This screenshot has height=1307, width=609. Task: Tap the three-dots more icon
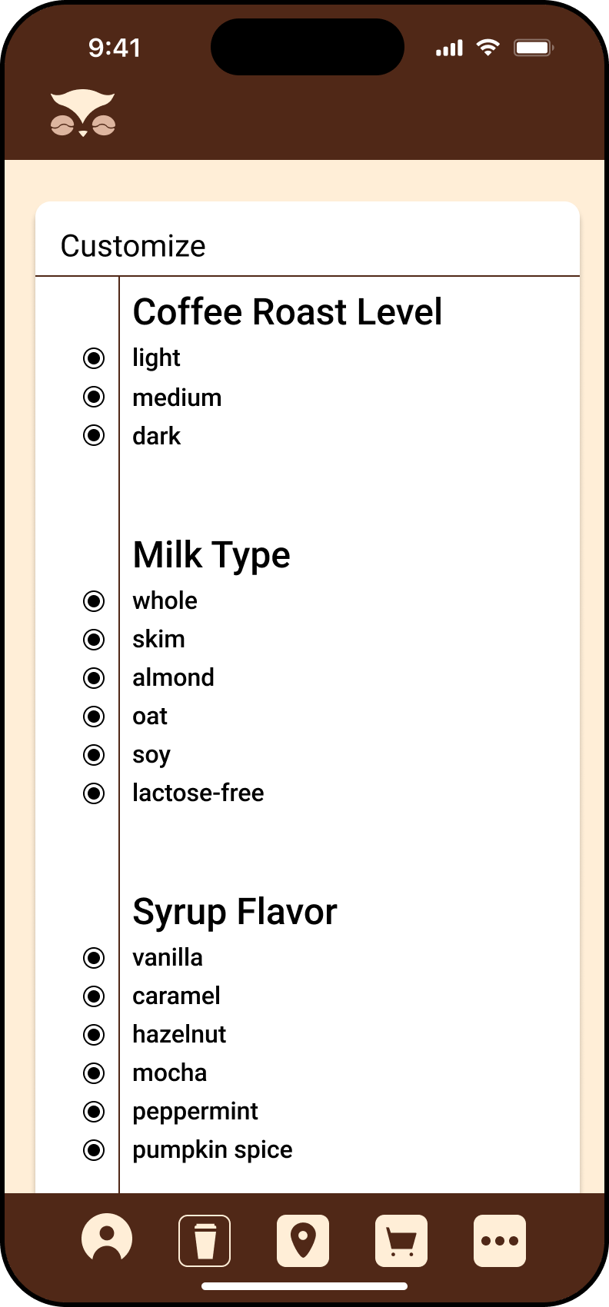point(500,1240)
